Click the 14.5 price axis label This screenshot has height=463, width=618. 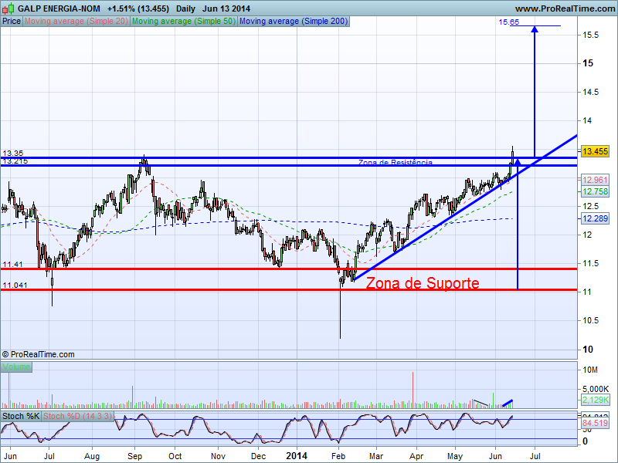[590, 92]
